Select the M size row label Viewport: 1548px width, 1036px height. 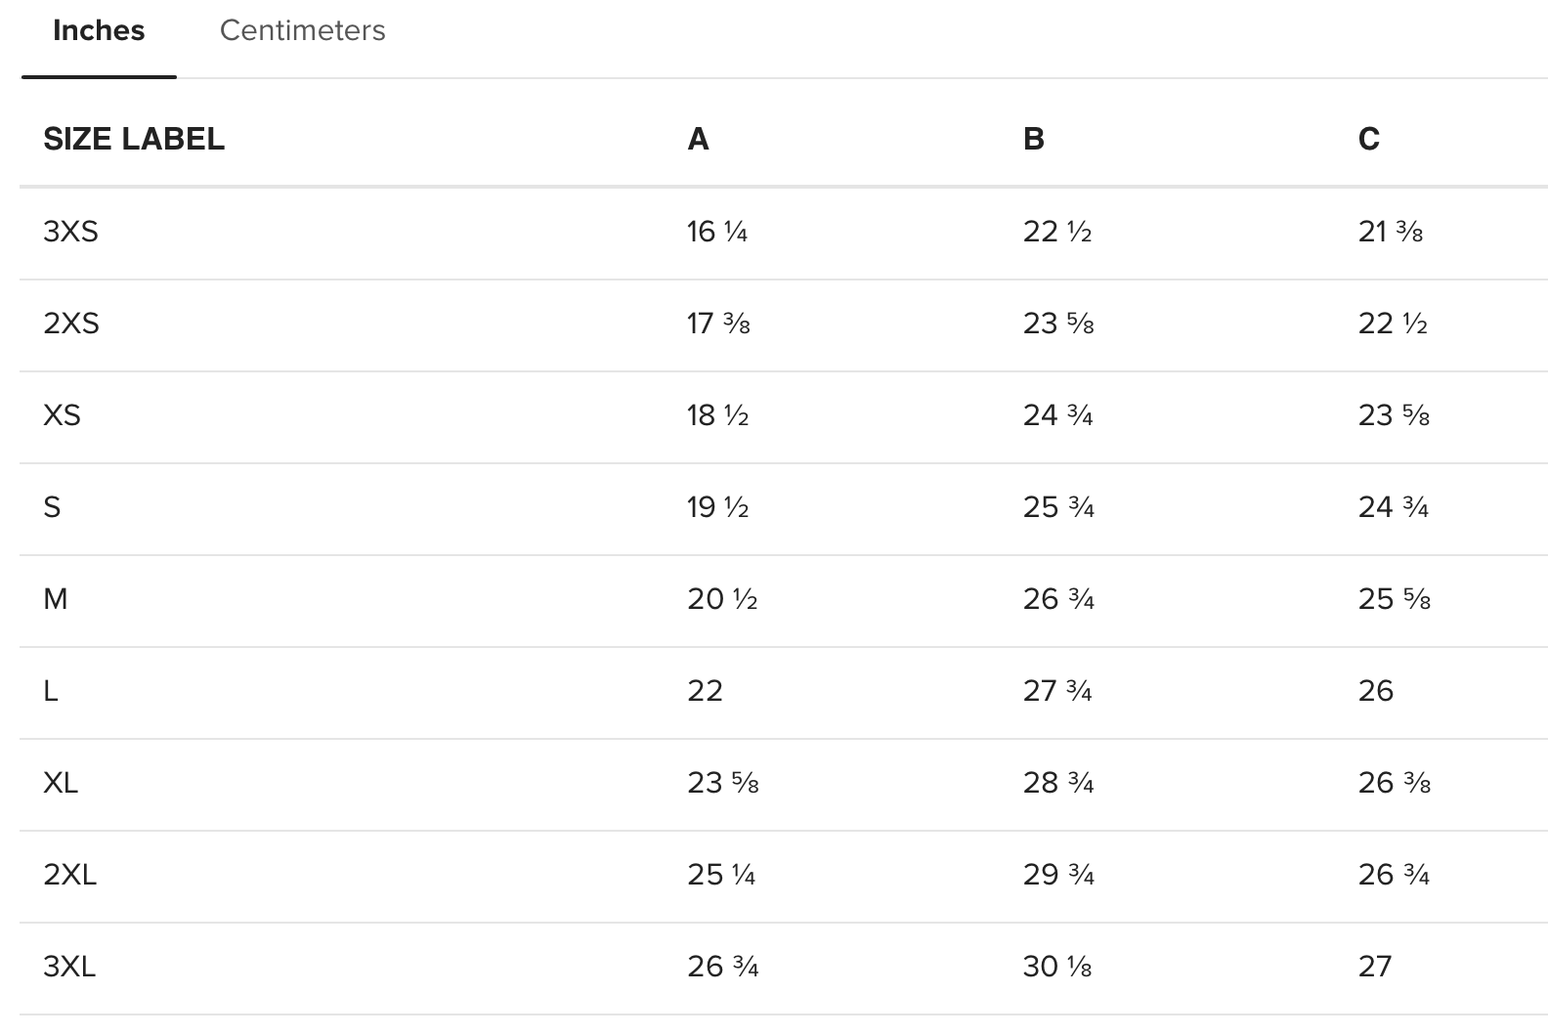click(56, 599)
